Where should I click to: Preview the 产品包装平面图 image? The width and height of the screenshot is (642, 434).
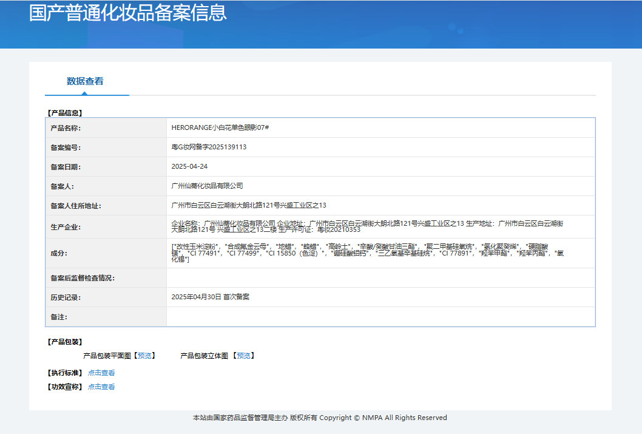[144, 356]
